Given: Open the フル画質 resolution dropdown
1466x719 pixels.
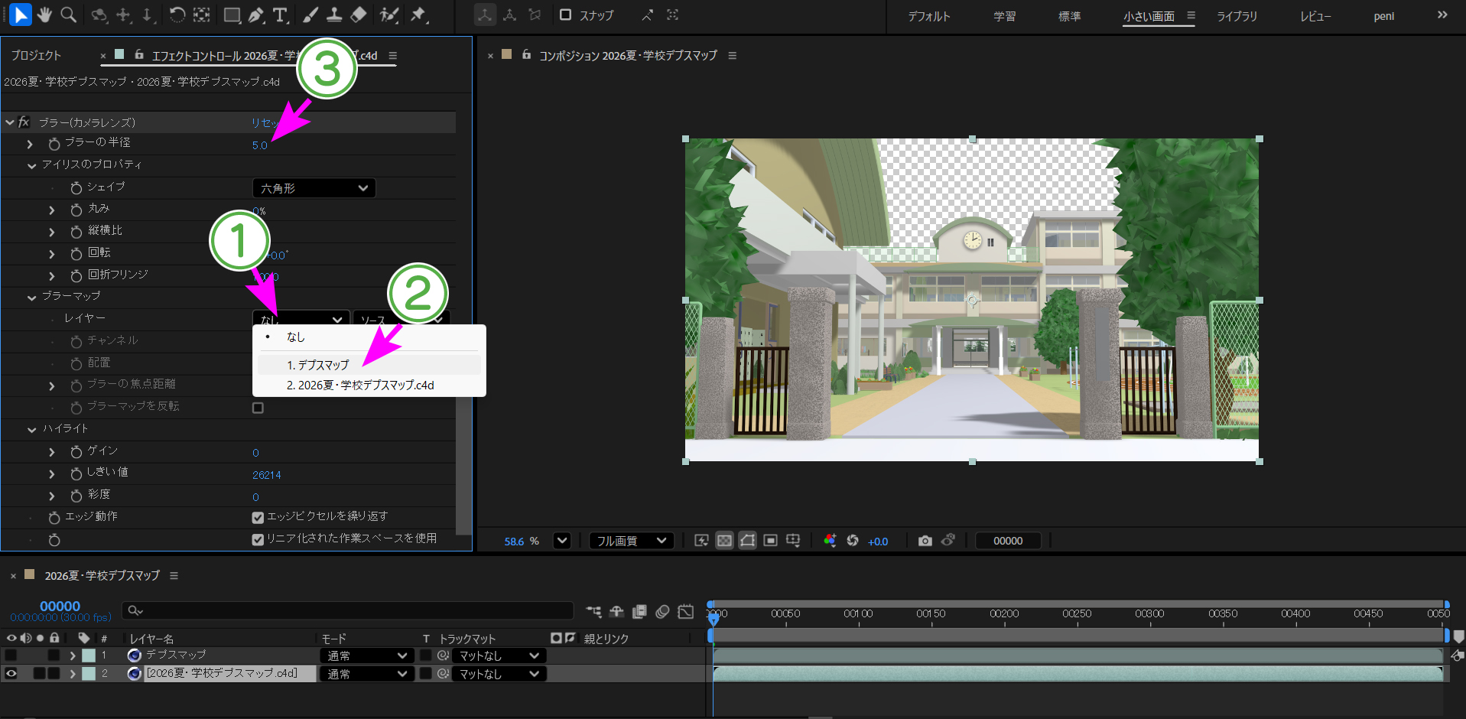Looking at the screenshot, I should (632, 541).
